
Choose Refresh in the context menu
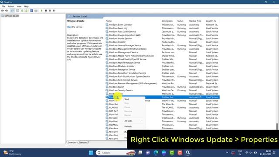pos(128,126)
